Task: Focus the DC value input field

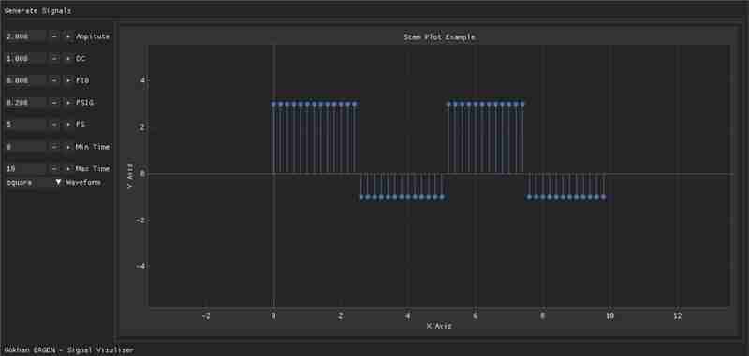Action: (26, 59)
